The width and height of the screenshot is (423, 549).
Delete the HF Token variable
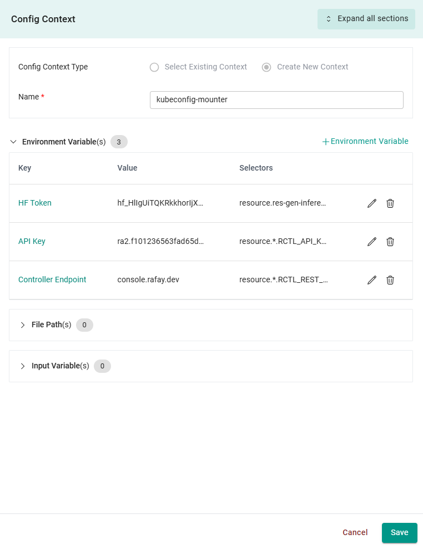(390, 203)
